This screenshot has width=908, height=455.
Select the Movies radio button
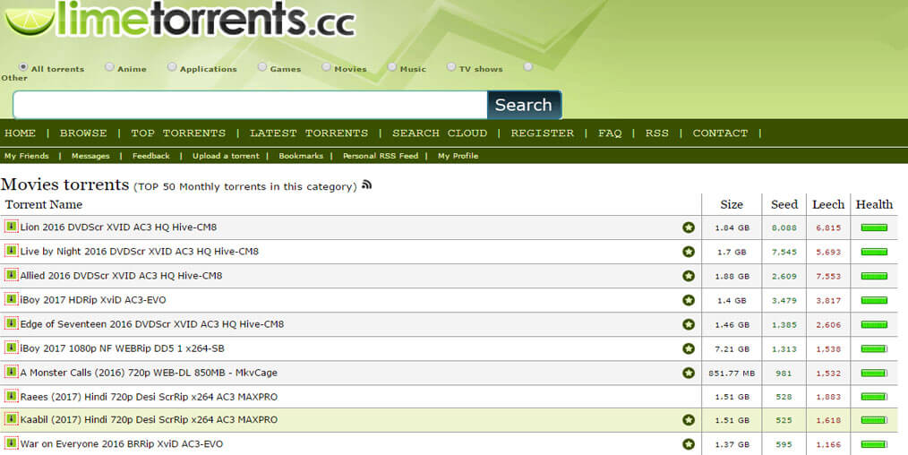click(x=326, y=67)
